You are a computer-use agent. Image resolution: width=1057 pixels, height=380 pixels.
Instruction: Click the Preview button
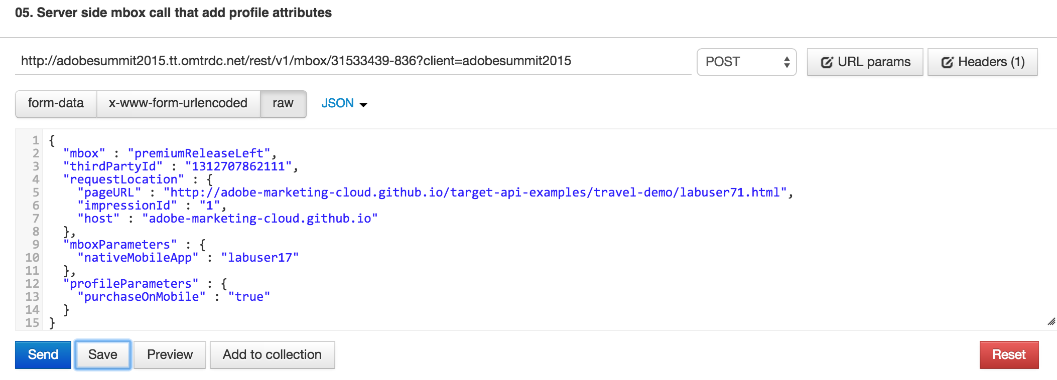(x=170, y=354)
